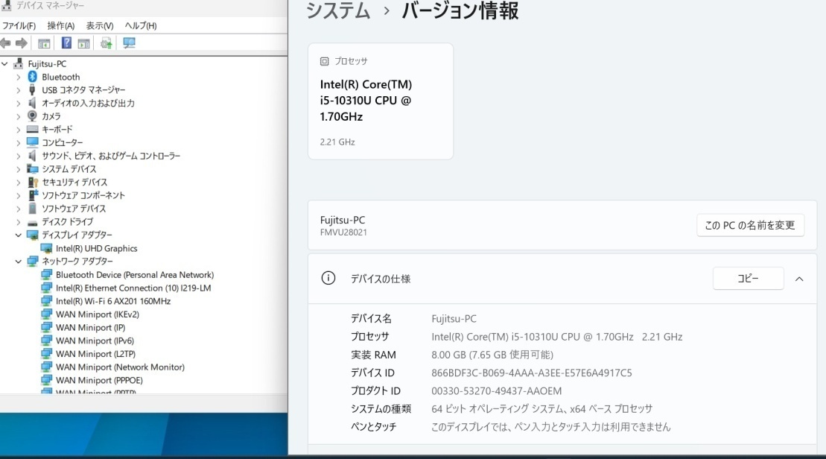Click the Scan for hardware changes monitor icon

(x=129, y=43)
